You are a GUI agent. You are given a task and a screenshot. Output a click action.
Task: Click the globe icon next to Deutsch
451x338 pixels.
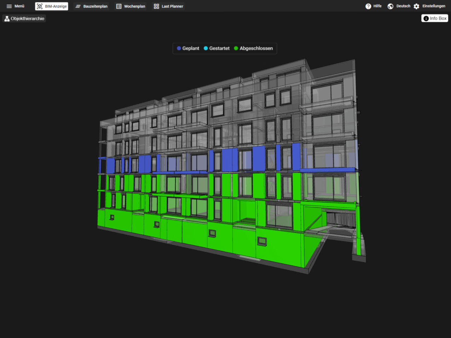coord(390,6)
